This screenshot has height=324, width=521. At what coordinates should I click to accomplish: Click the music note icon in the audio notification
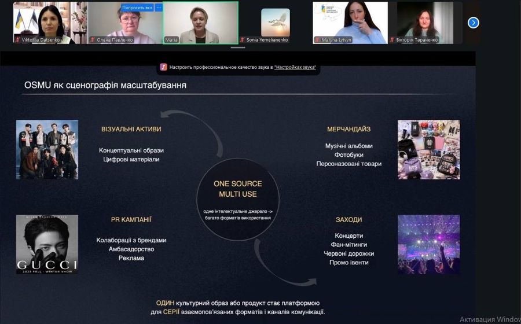pos(163,67)
